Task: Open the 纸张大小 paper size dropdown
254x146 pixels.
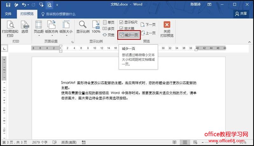Action: click(66, 29)
